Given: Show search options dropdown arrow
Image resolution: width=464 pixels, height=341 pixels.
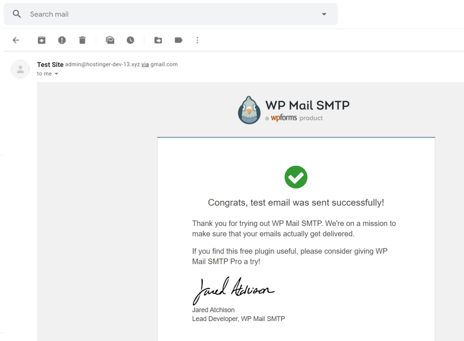Looking at the screenshot, I should tap(324, 14).
